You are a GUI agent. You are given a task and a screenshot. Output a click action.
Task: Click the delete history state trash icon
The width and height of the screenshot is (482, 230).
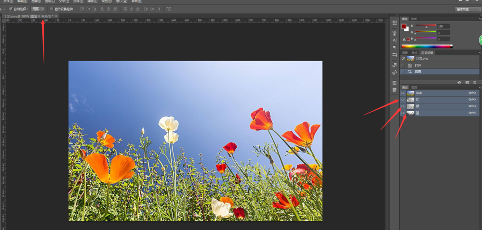[474, 82]
